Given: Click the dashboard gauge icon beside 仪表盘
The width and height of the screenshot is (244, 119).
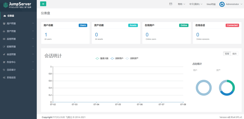Looking at the screenshot, I should (5, 16).
